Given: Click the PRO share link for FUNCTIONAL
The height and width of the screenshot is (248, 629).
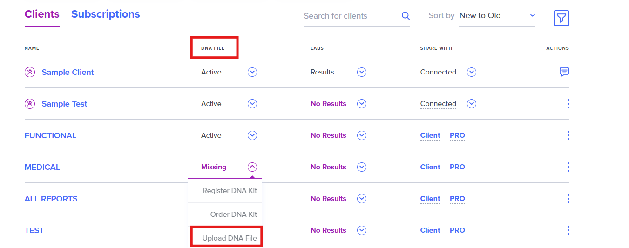Looking at the screenshot, I should [457, 135].
